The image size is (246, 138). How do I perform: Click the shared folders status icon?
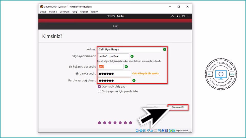[156, 131]
